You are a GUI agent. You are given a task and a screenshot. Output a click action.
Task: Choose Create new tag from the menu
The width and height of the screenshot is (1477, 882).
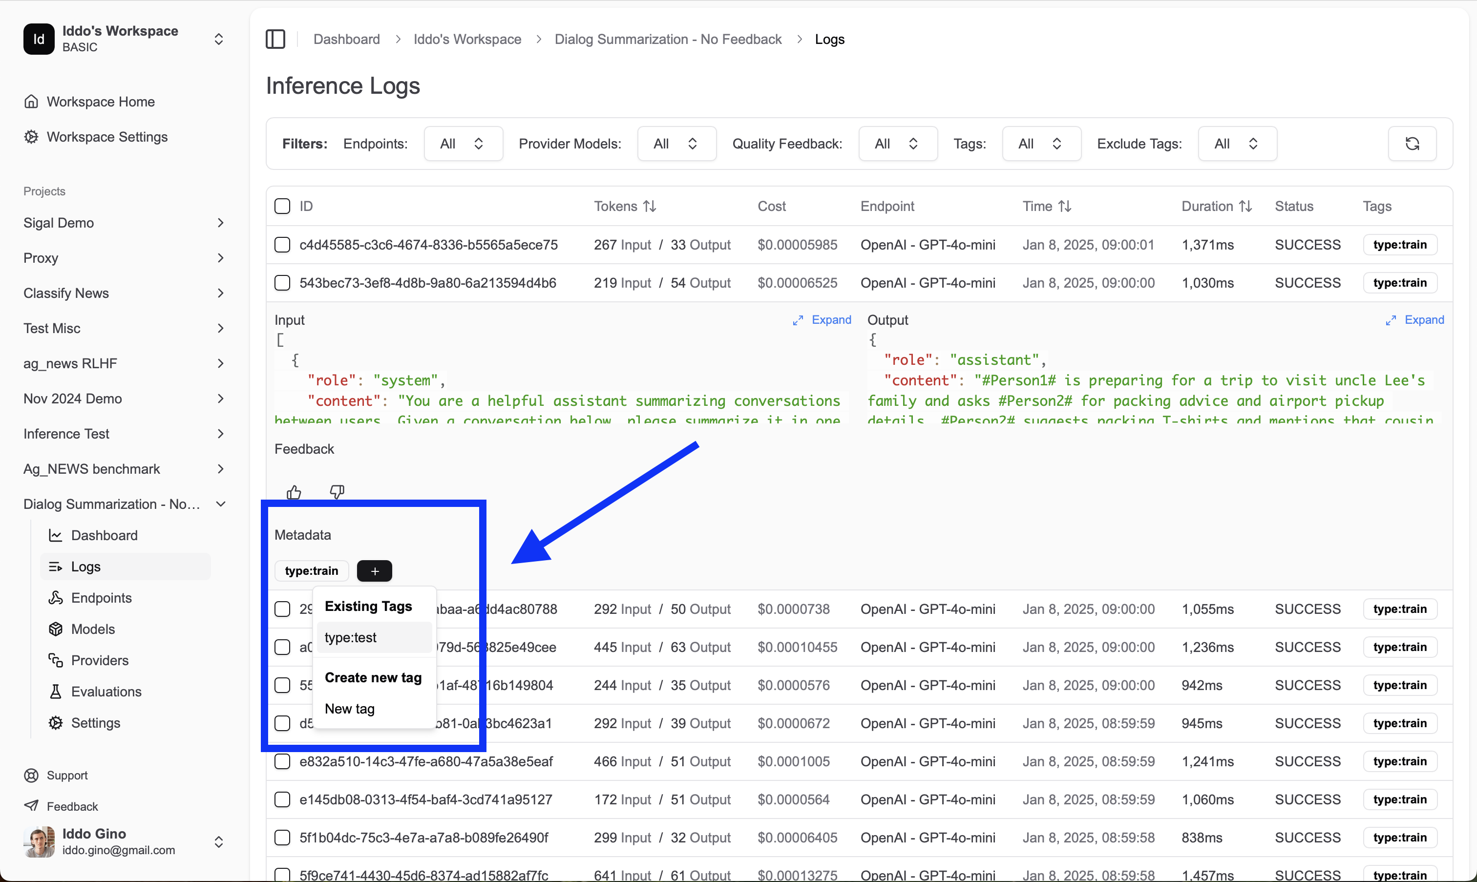[373, 677]
